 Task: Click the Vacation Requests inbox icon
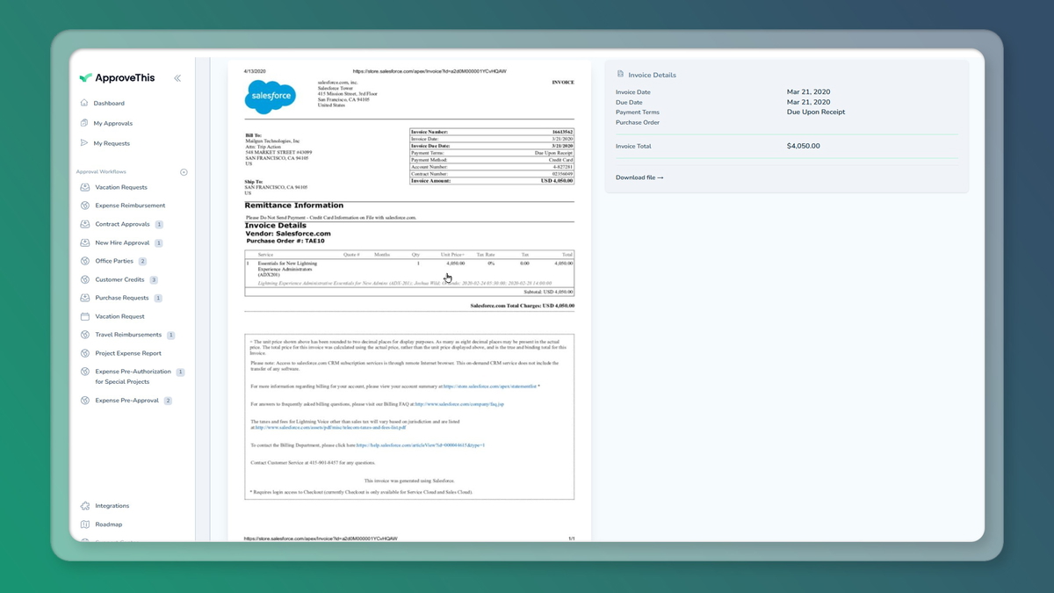click(x=83, y=186)
